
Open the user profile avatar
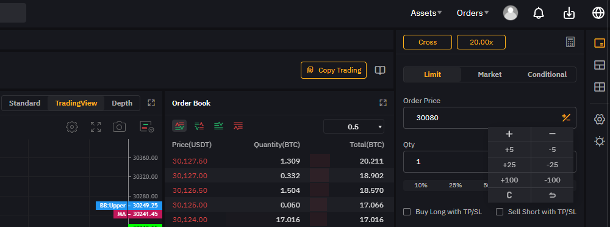click(511, 13)
